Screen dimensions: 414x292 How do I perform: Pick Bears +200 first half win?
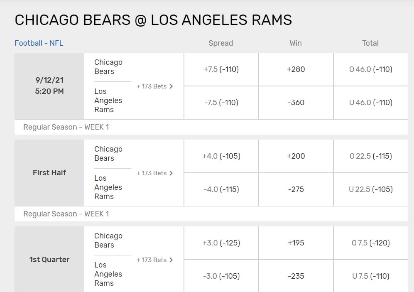(x=296, y=156)
